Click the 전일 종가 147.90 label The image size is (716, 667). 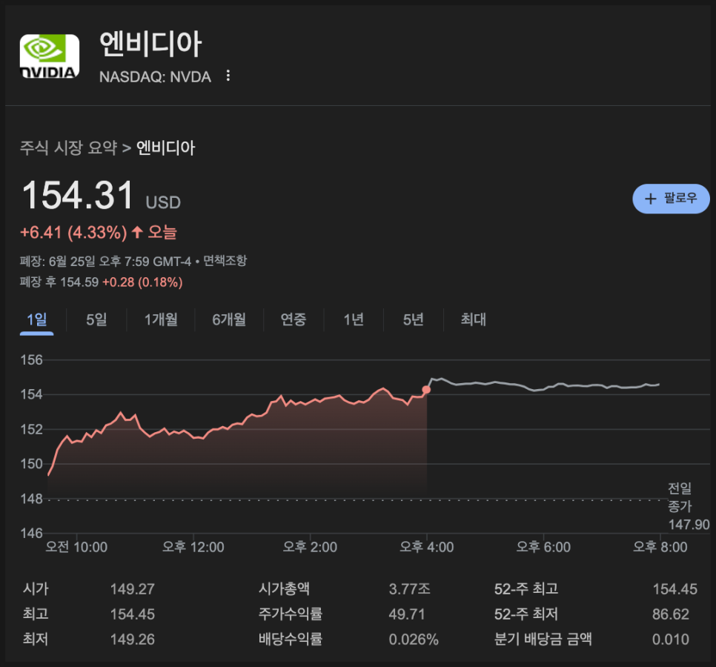tap(689, 506)
